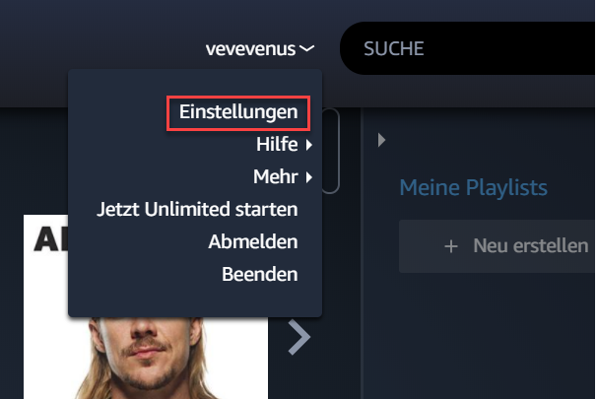The height and width of the screenshot is (399, 598).
Task: Expand the Mehr submenu arrow
Action: click(309, 177)
